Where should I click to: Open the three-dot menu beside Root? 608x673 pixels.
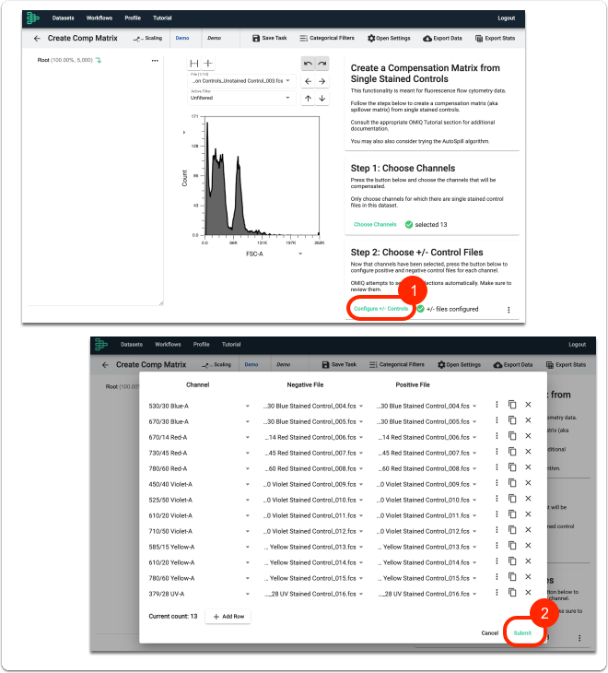point(155,61)
